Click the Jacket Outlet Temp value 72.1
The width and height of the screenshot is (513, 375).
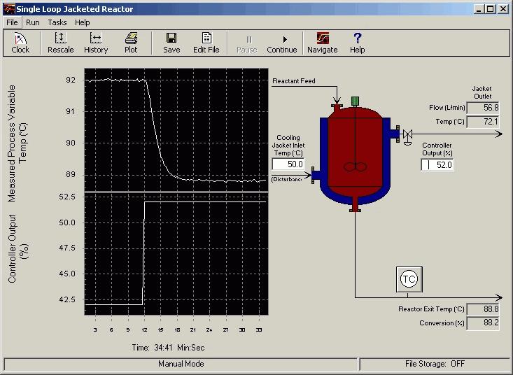click(483, 122)
